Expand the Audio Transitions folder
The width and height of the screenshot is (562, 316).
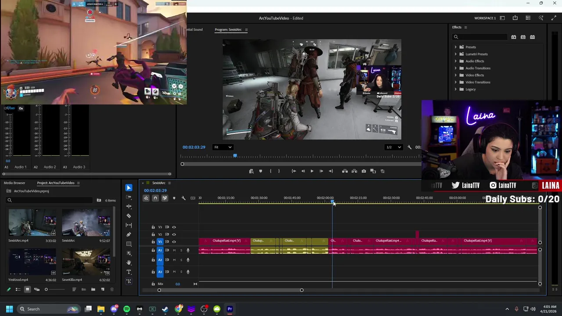pyautogui.click(x=455, y=68)
